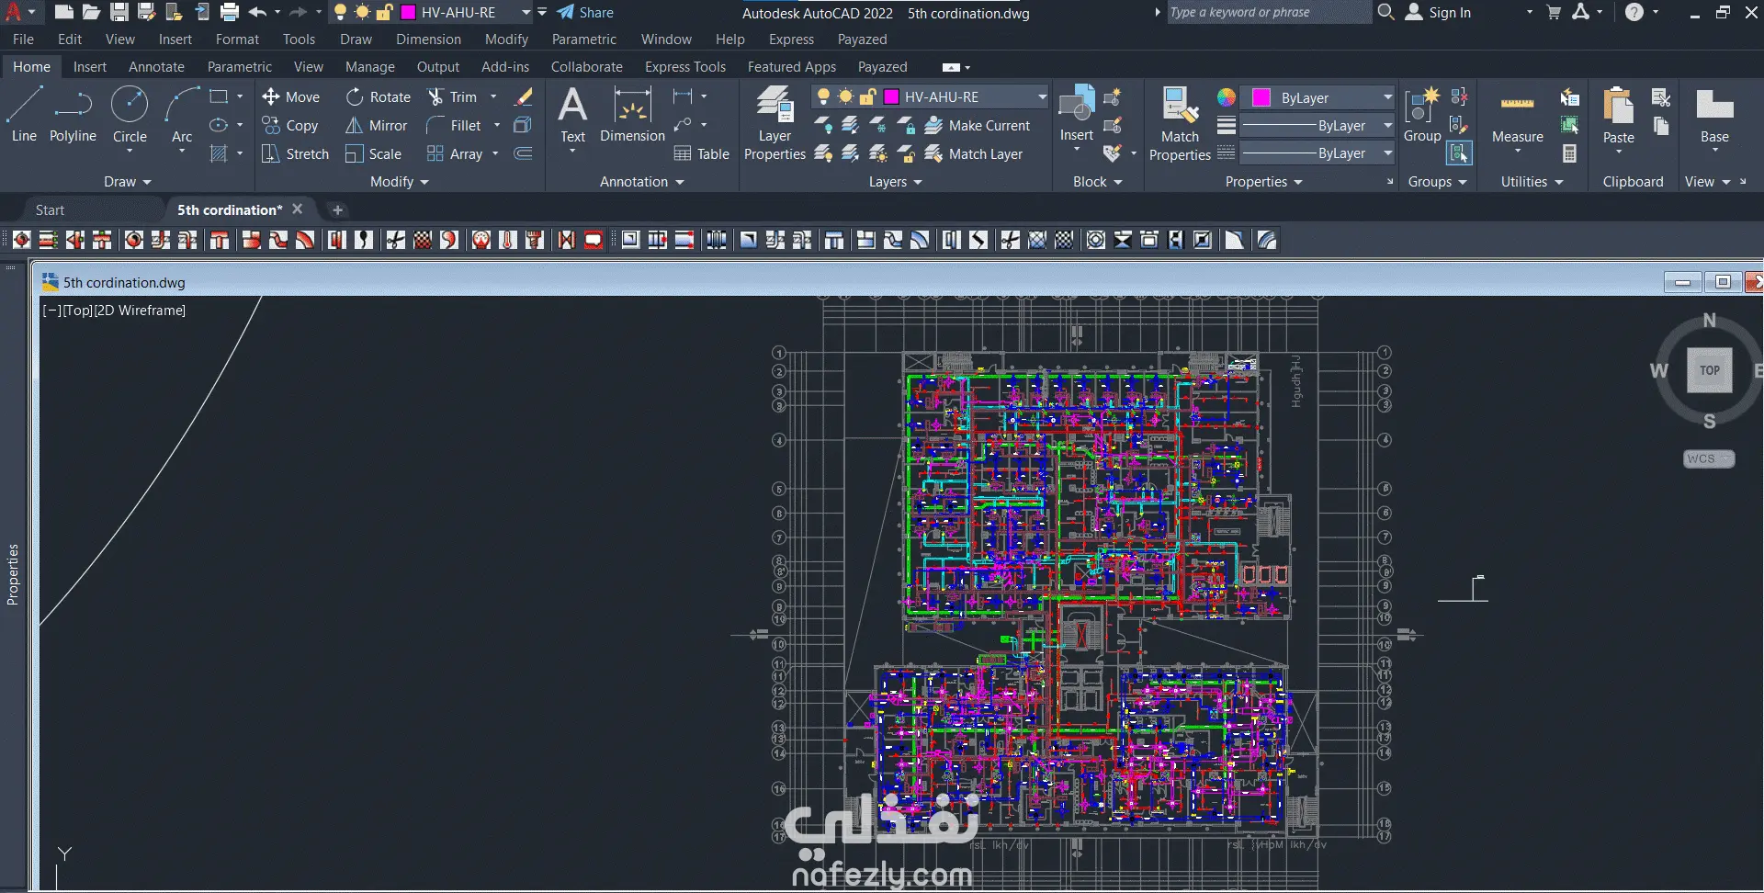Pick the Arc tool
1764x893 pixels.
(x=182, y=114)
